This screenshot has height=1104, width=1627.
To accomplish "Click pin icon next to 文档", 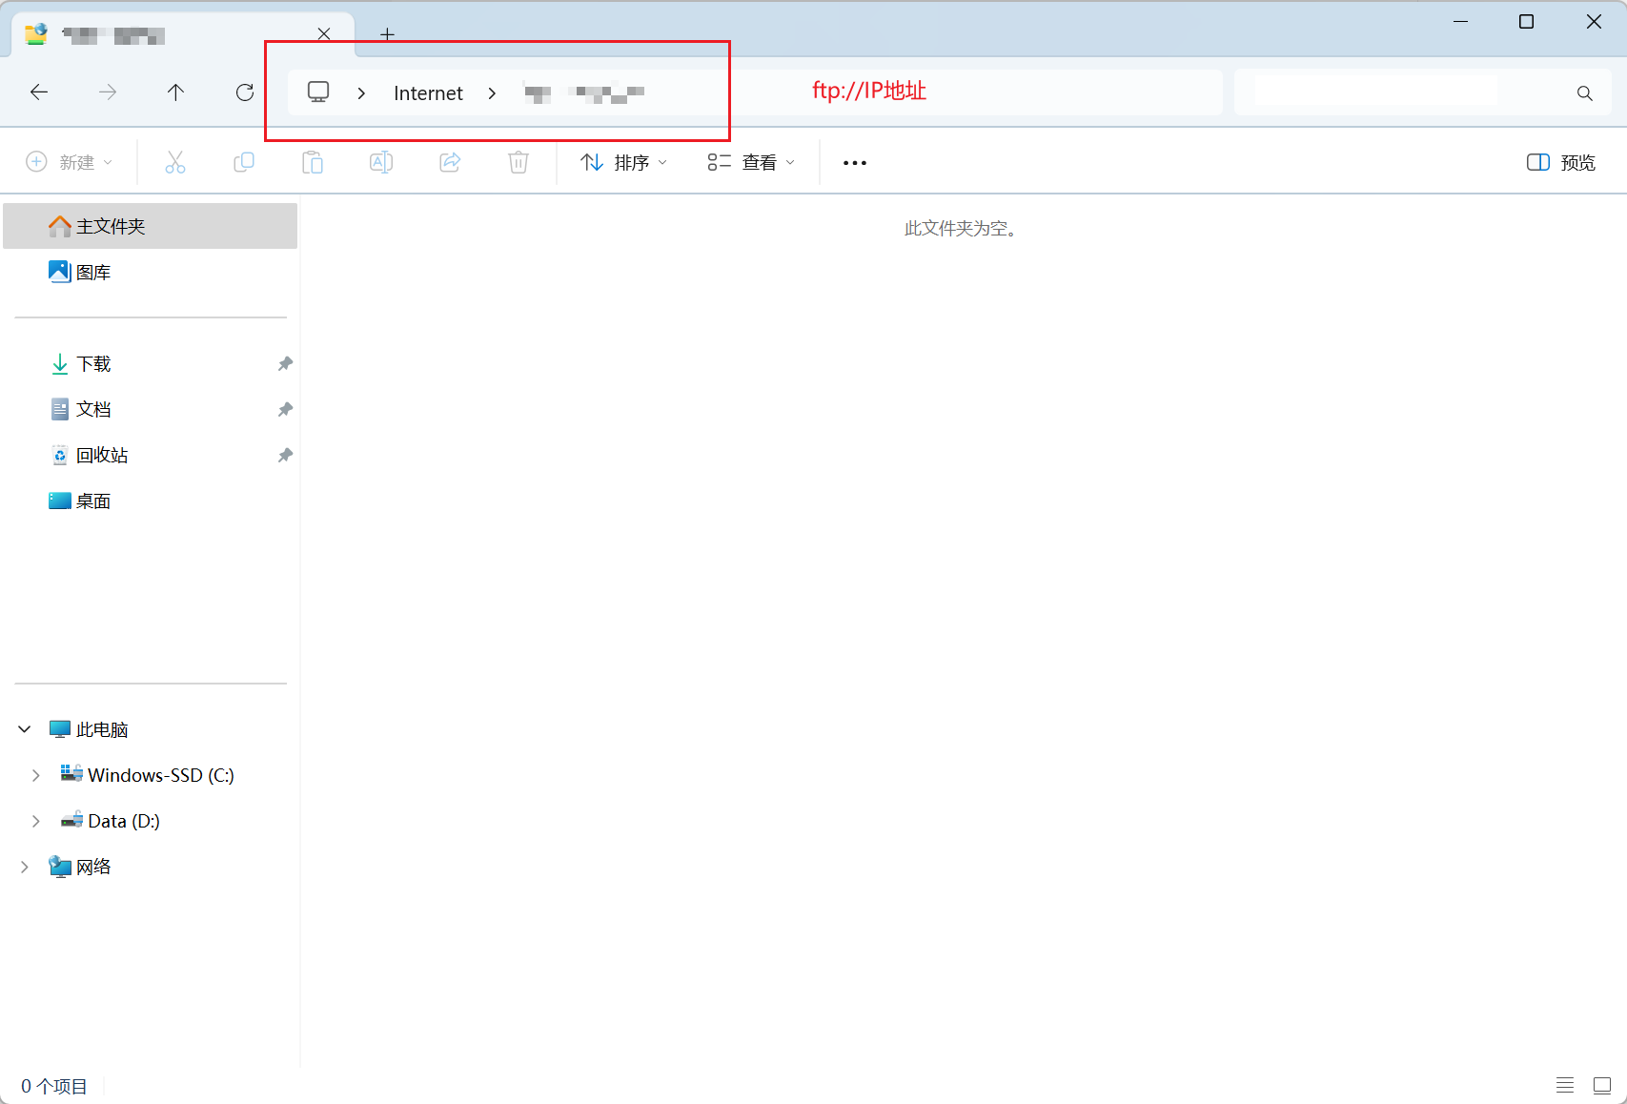I will click(285, 409).
